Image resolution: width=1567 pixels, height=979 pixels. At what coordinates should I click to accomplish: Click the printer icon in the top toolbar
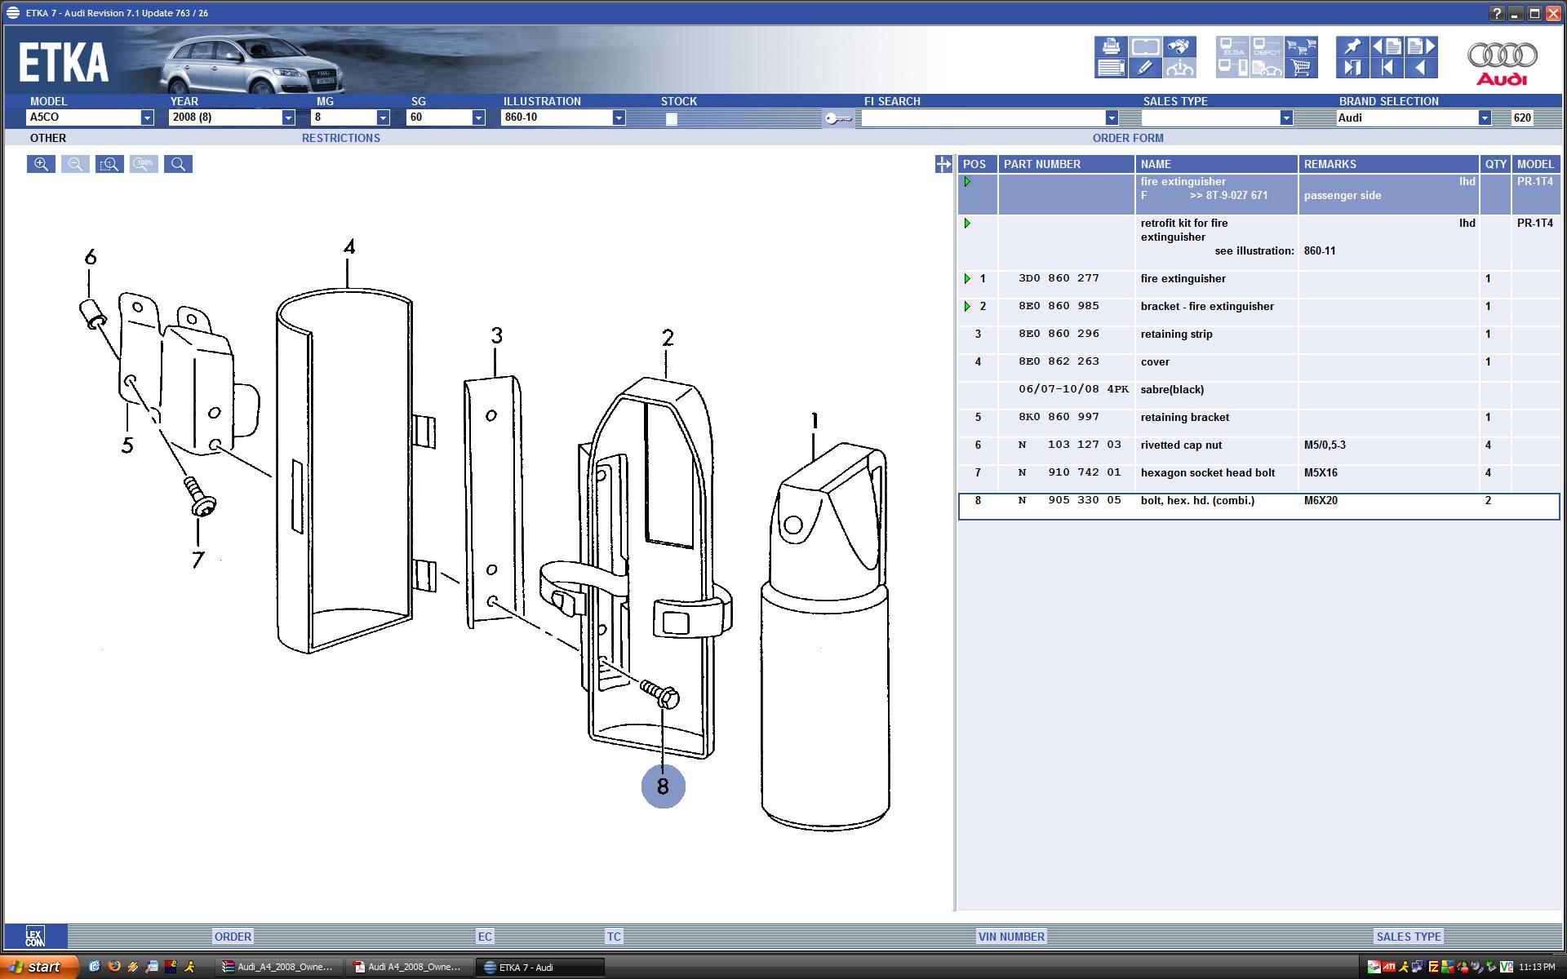(1111, 47)
